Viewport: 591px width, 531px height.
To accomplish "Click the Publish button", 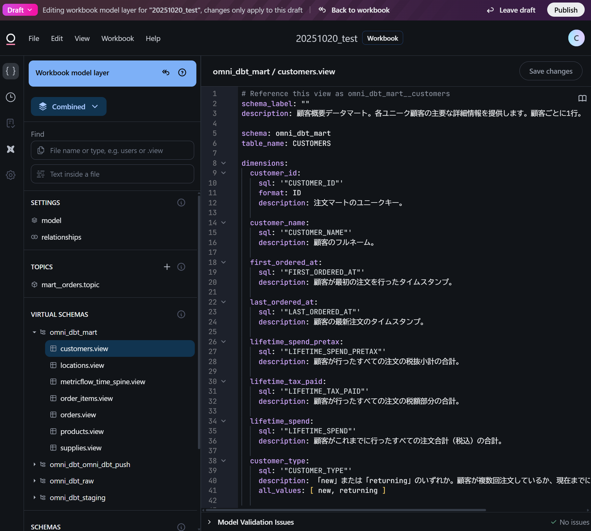I will [x=565, y=10].
